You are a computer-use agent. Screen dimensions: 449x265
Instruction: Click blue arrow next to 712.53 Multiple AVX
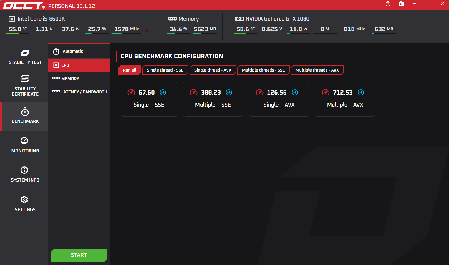coord(361,92)
